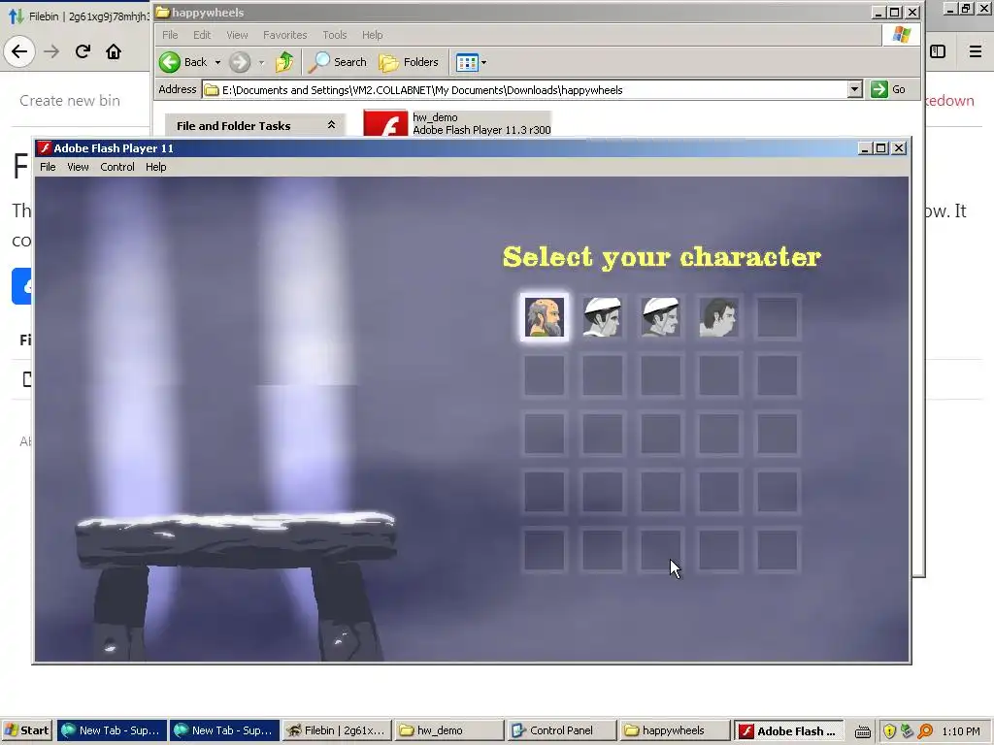The width and height of the screenshot is (994, 745).
Task: Click the Windows flag logo in Explorer
Action: 901,35
